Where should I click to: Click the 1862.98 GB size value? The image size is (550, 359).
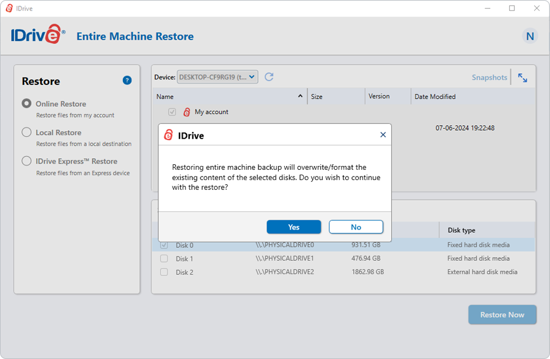[x=368, y=272]
